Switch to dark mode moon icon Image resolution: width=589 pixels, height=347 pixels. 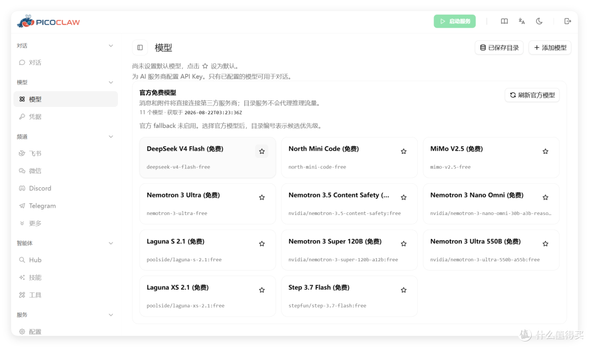(x=539, y=21)
